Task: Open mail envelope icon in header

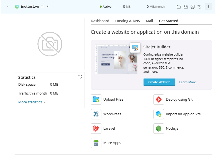Action: click(186, 7)
